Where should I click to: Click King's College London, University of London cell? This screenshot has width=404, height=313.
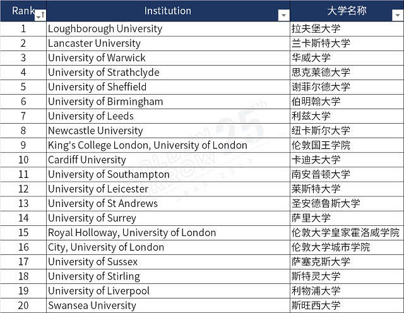coord(168,145)
